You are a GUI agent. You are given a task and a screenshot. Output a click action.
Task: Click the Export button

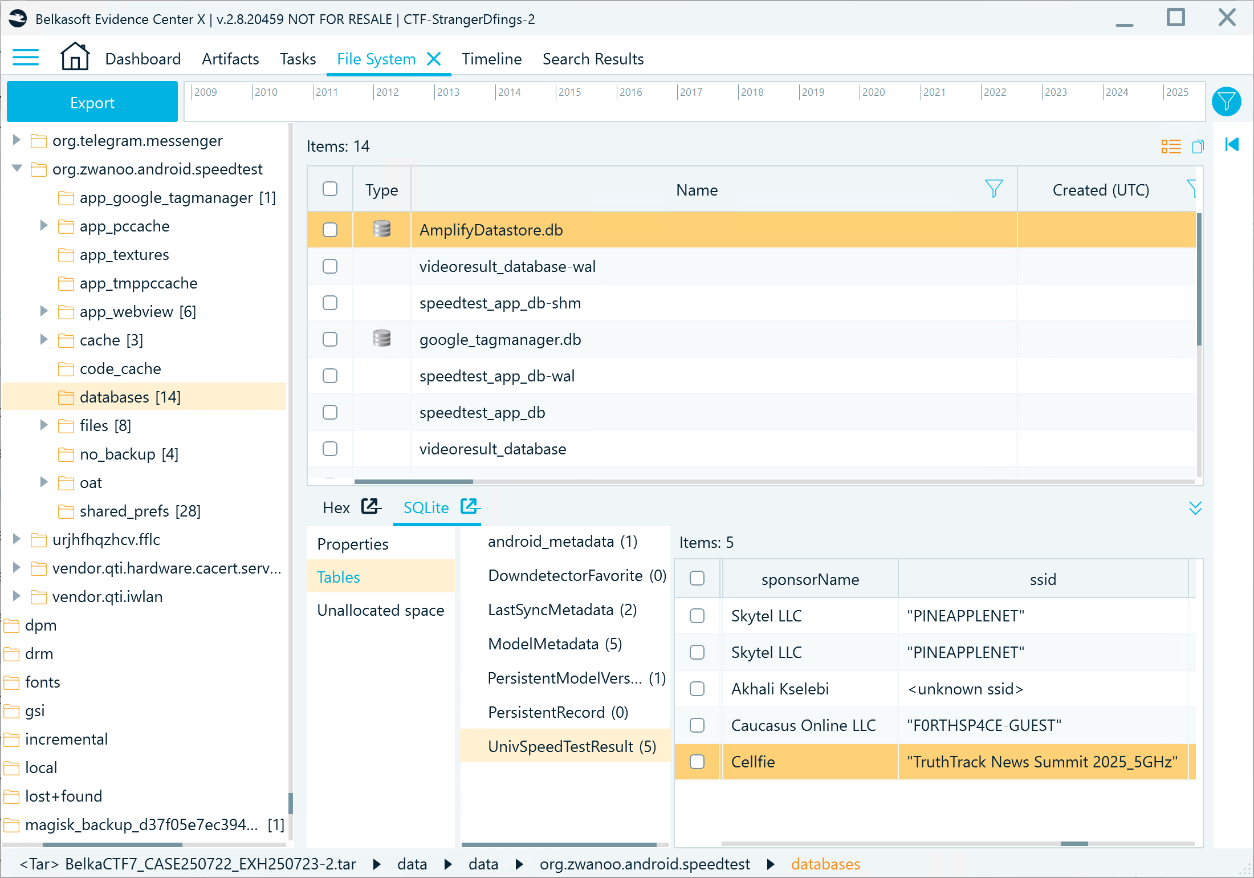tap(92, 102)
